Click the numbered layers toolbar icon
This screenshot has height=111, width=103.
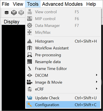(x=14, y=12)
